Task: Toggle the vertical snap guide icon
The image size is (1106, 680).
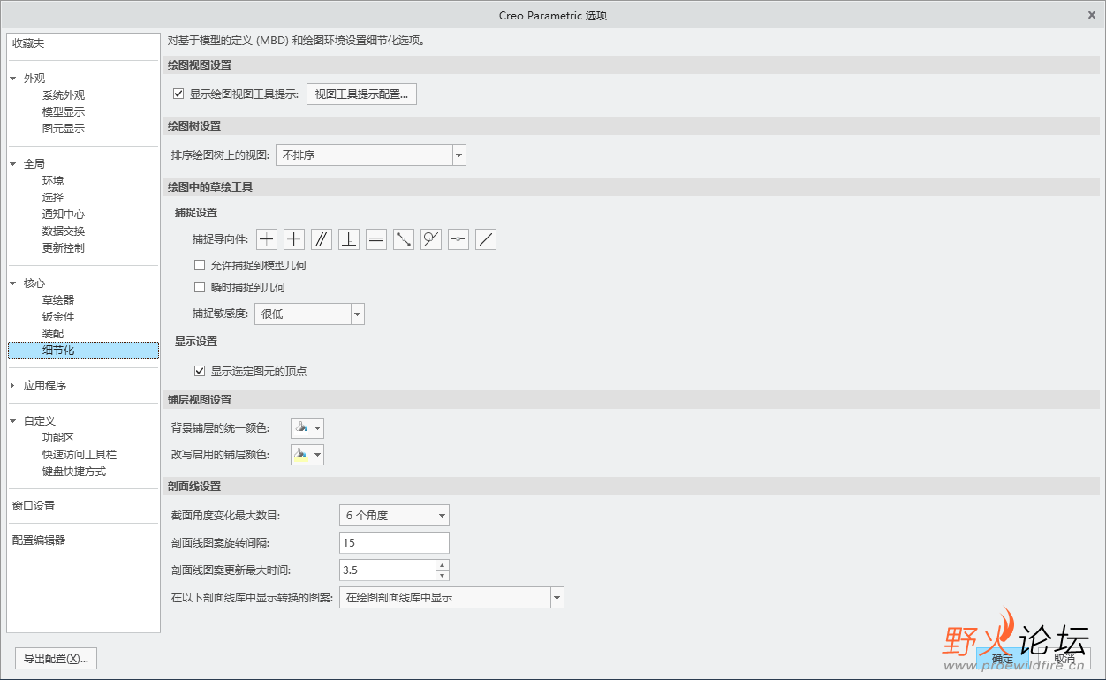Action: [294, 239]
